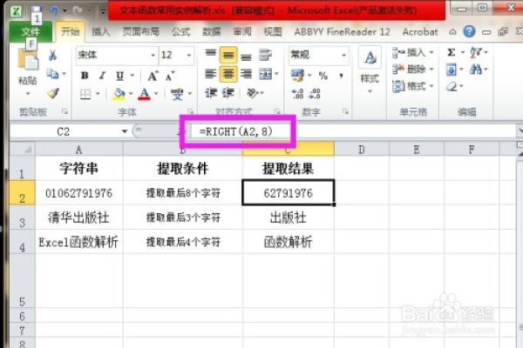Open ABBYY FineReader 12 tab
This screenshot has width=523, height=348.
pyautogui.click(x=342, y=32)
